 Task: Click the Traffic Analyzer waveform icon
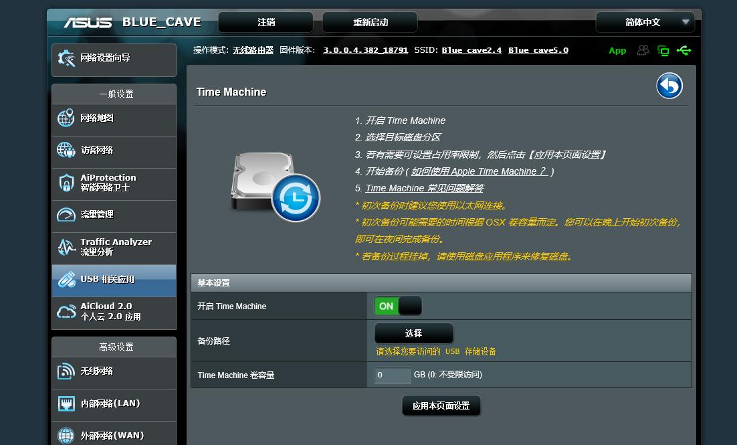[x=66, y=246]
